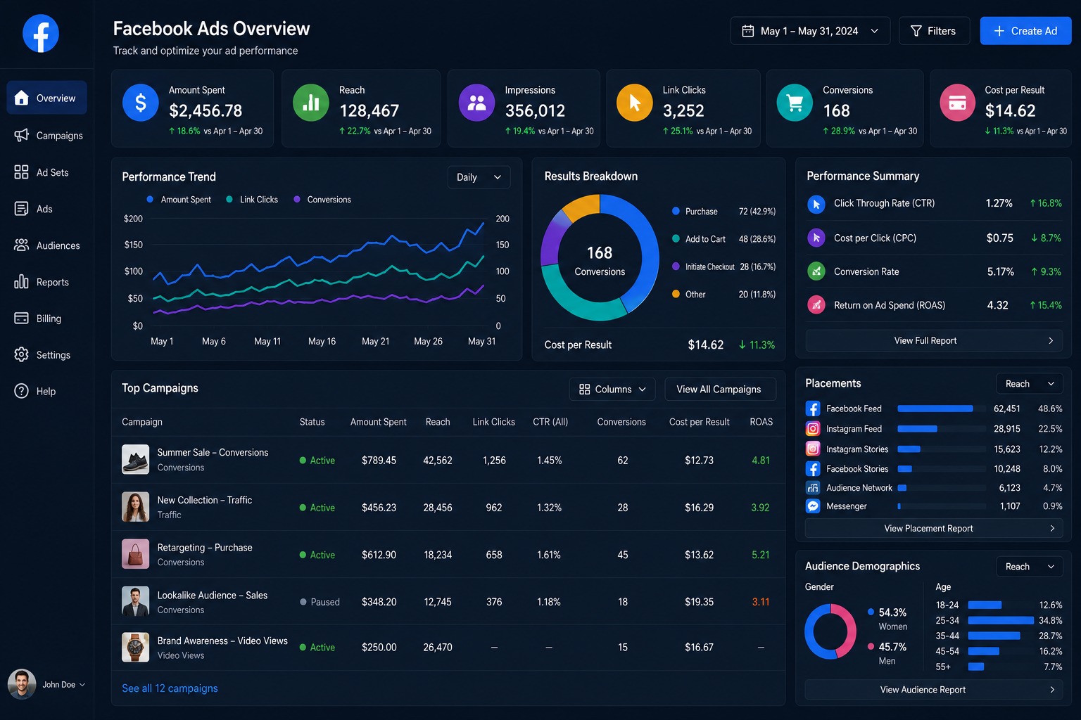The height and width of the screenshot is (720, 1081).
Task: Click the Link Clicks cursor icon
Action: tap(635, 103)
